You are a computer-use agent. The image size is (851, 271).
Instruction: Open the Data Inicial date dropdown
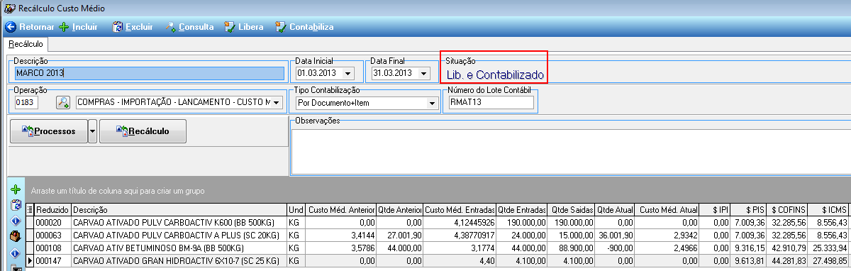coord(348,73)
